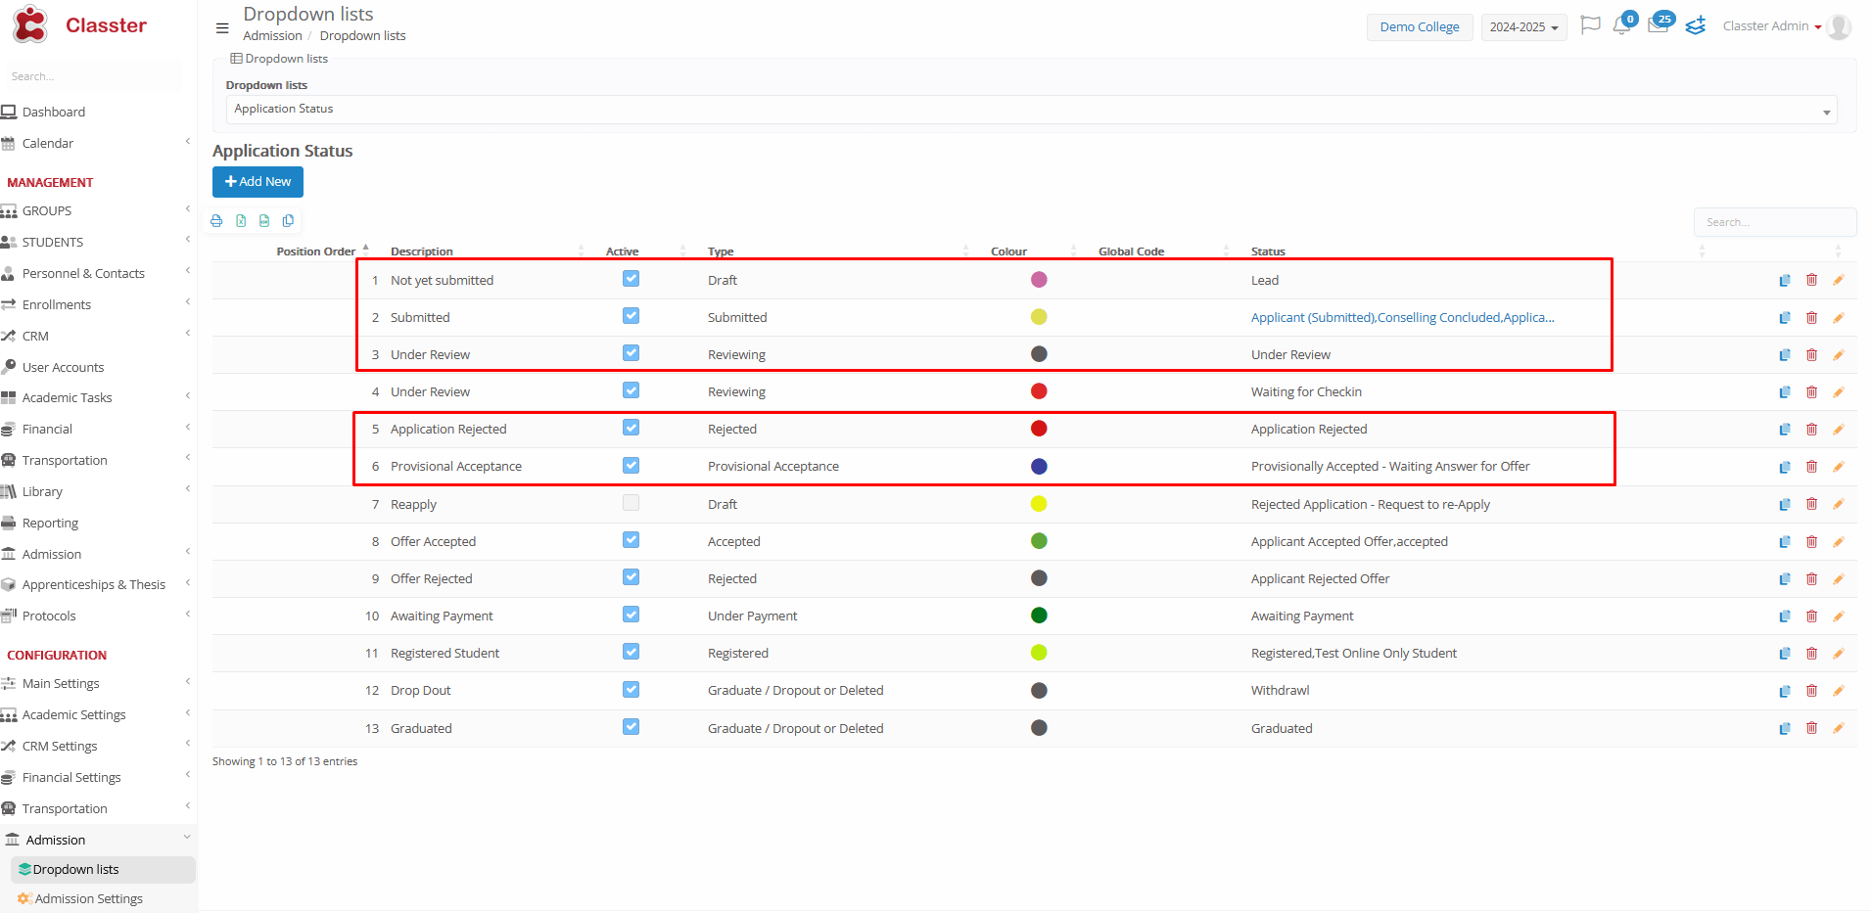Go to Dashboard in the sidebar
This screenshot has height=913, width=1871.
coord(54,113)
